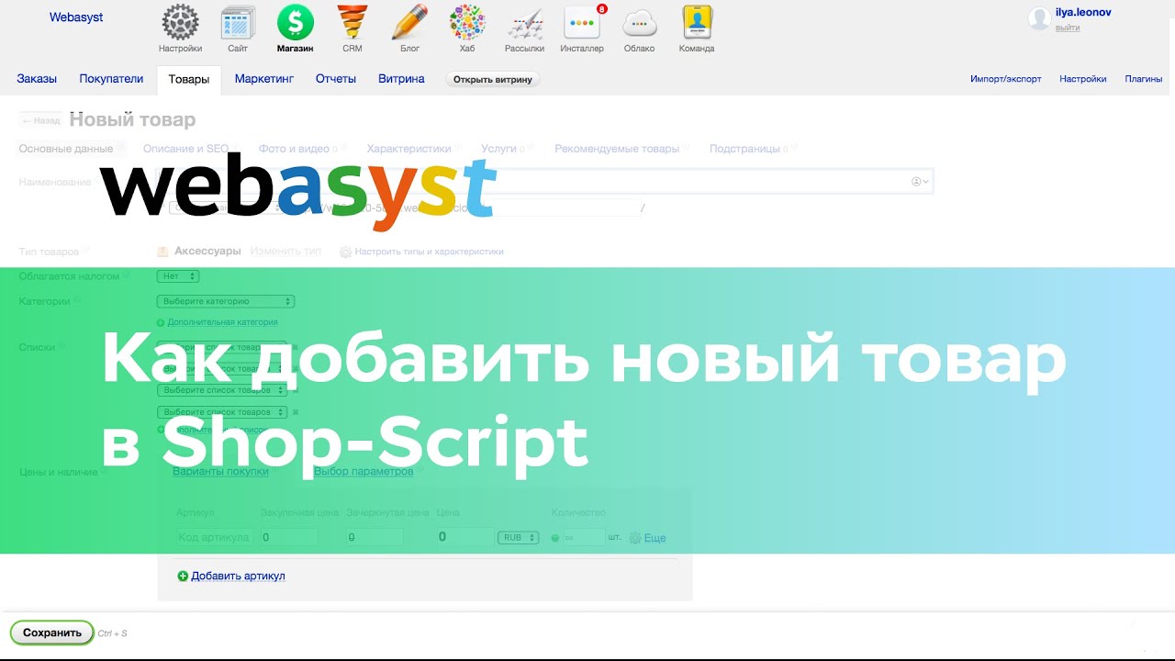Click the plus icon of Дополнительная категория
Screen dimensions: 1175x661
click(x=161, y=323)
